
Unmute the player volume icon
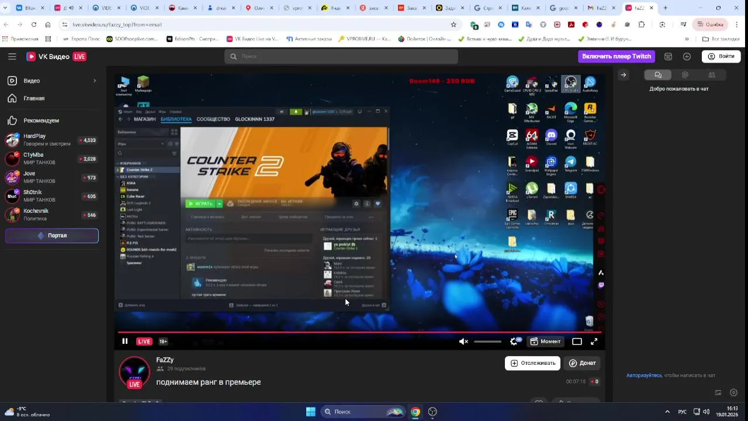(x=463, y=341)
